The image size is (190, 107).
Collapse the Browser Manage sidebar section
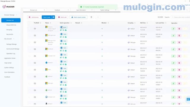click(17, 15)
